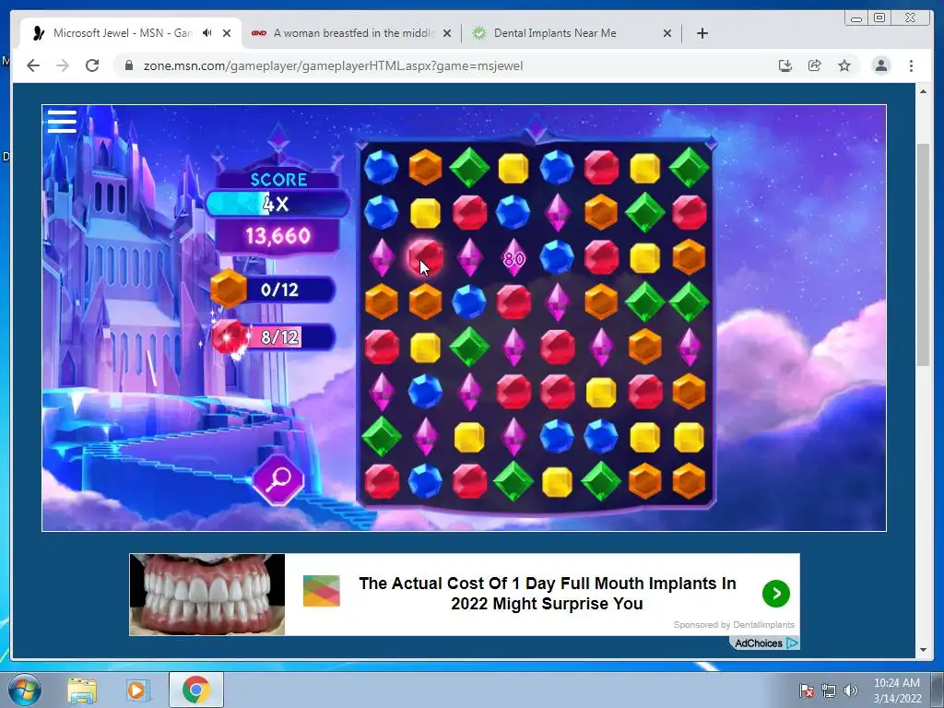Screen dimensions: 944x708
Task: Click the taskbar clock showing 10:24 AM
Action: (896, 690)
